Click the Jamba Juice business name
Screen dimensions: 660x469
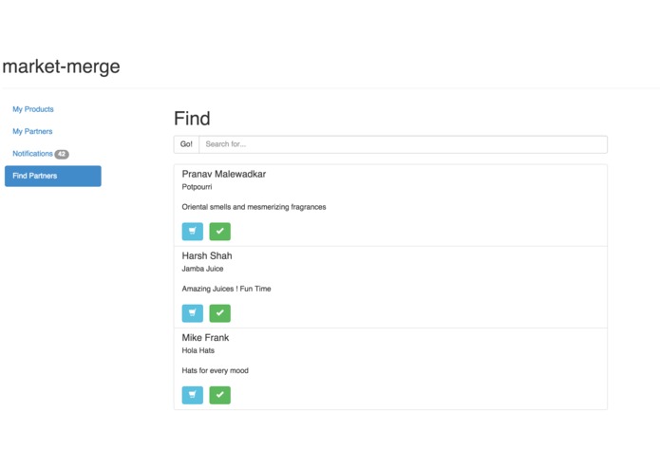tap(202, 269)
